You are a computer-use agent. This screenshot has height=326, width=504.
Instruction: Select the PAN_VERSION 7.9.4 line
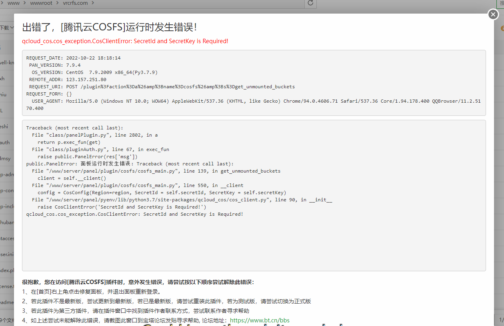(x=55, y=65)
